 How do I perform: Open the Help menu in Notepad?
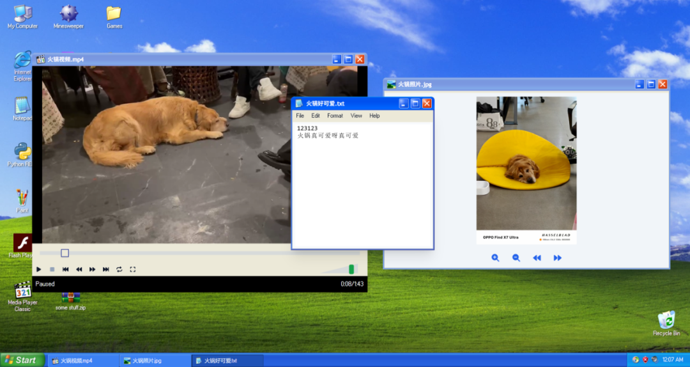coord(374,116)
